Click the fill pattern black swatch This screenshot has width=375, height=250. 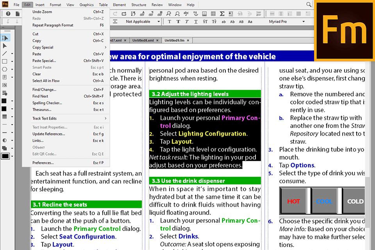tap(4, 101)
